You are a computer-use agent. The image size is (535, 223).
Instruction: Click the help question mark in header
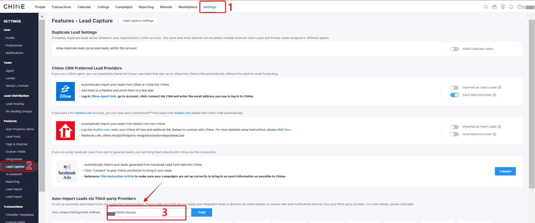click(x=519, y=7)
